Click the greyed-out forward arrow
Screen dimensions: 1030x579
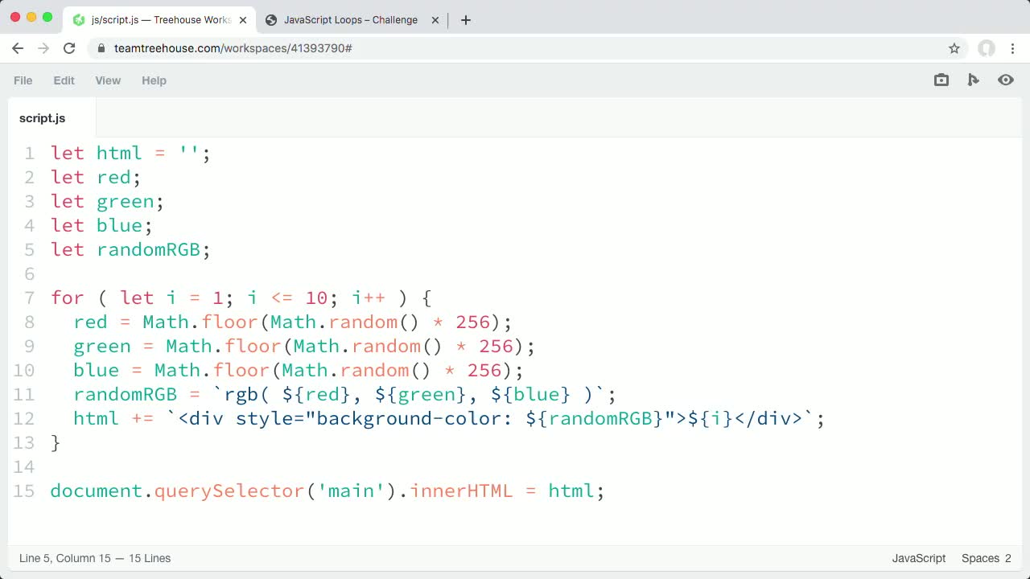(x=43, y=48)
